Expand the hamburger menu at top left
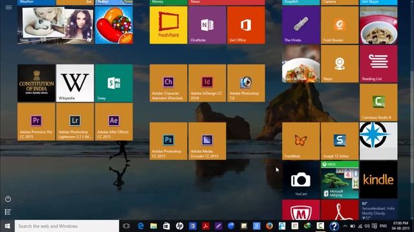Image resolution: width=414 pixels, height=232 pixels. pos(8,7)
